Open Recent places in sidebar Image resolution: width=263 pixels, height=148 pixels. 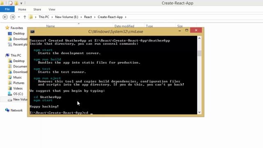tap(20, 44)
